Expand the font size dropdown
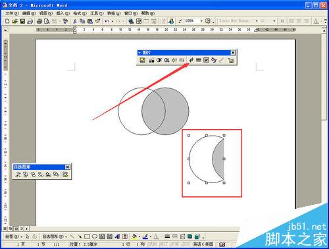The width and height of the screenshot is (329, 249). coord(274,21)
